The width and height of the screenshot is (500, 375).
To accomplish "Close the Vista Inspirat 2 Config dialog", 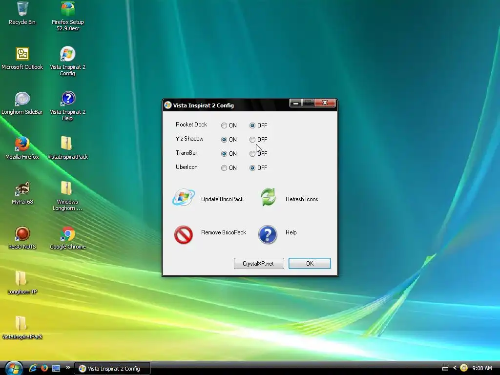I will click(x=325, y=103).
